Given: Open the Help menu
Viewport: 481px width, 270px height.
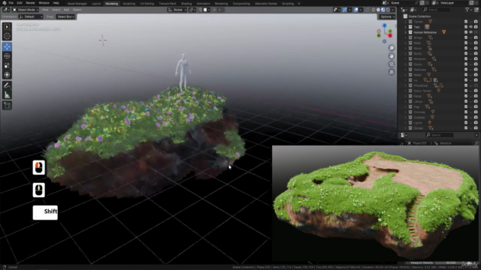Looking at the screenshot, I should (56, 3).
